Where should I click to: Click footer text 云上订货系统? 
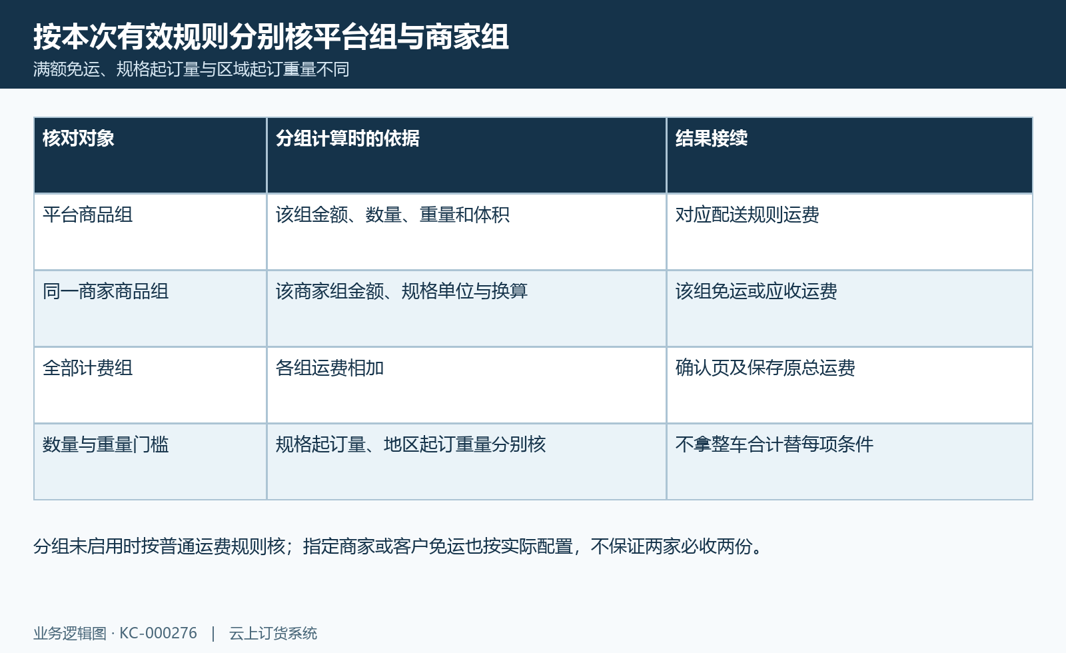click(273, 633)
